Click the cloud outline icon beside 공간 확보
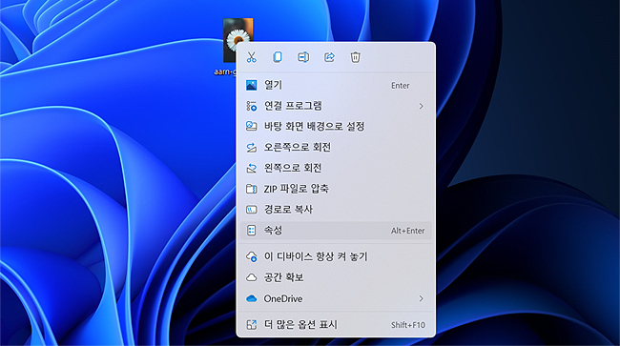Screen dimensions: 620x346 click(x=252, y=277)
